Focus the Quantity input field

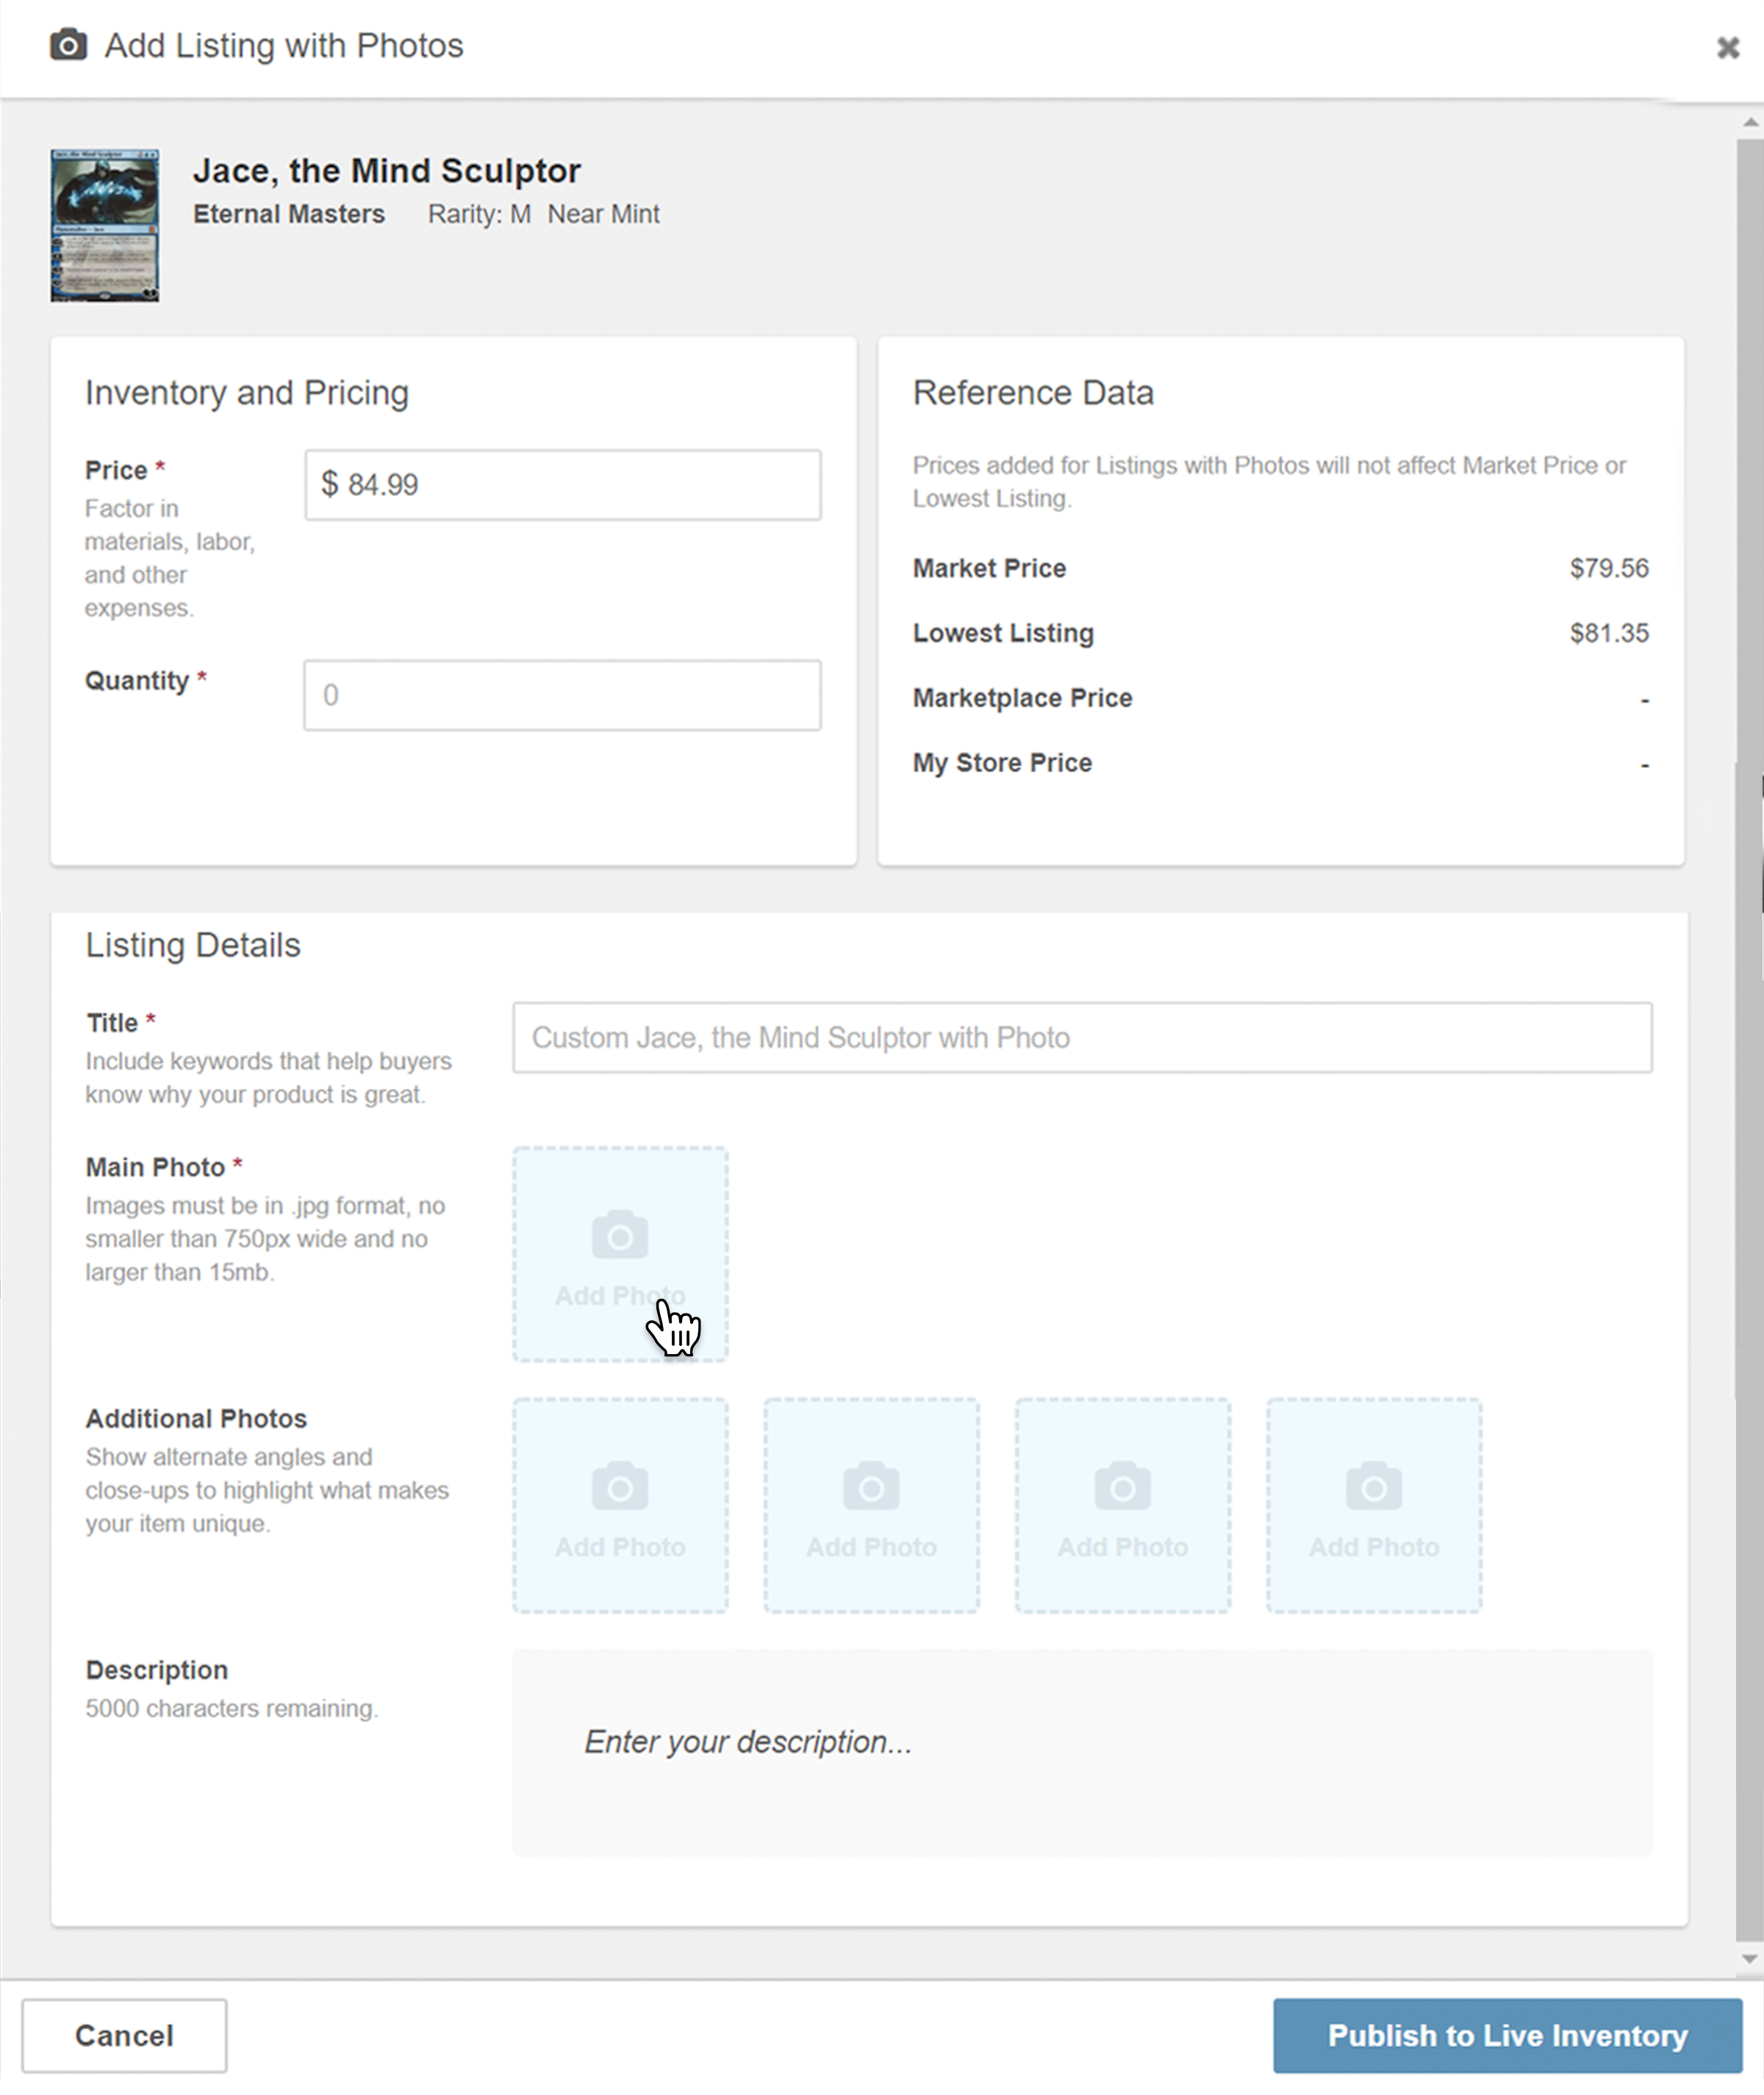[x=562, y=695]
